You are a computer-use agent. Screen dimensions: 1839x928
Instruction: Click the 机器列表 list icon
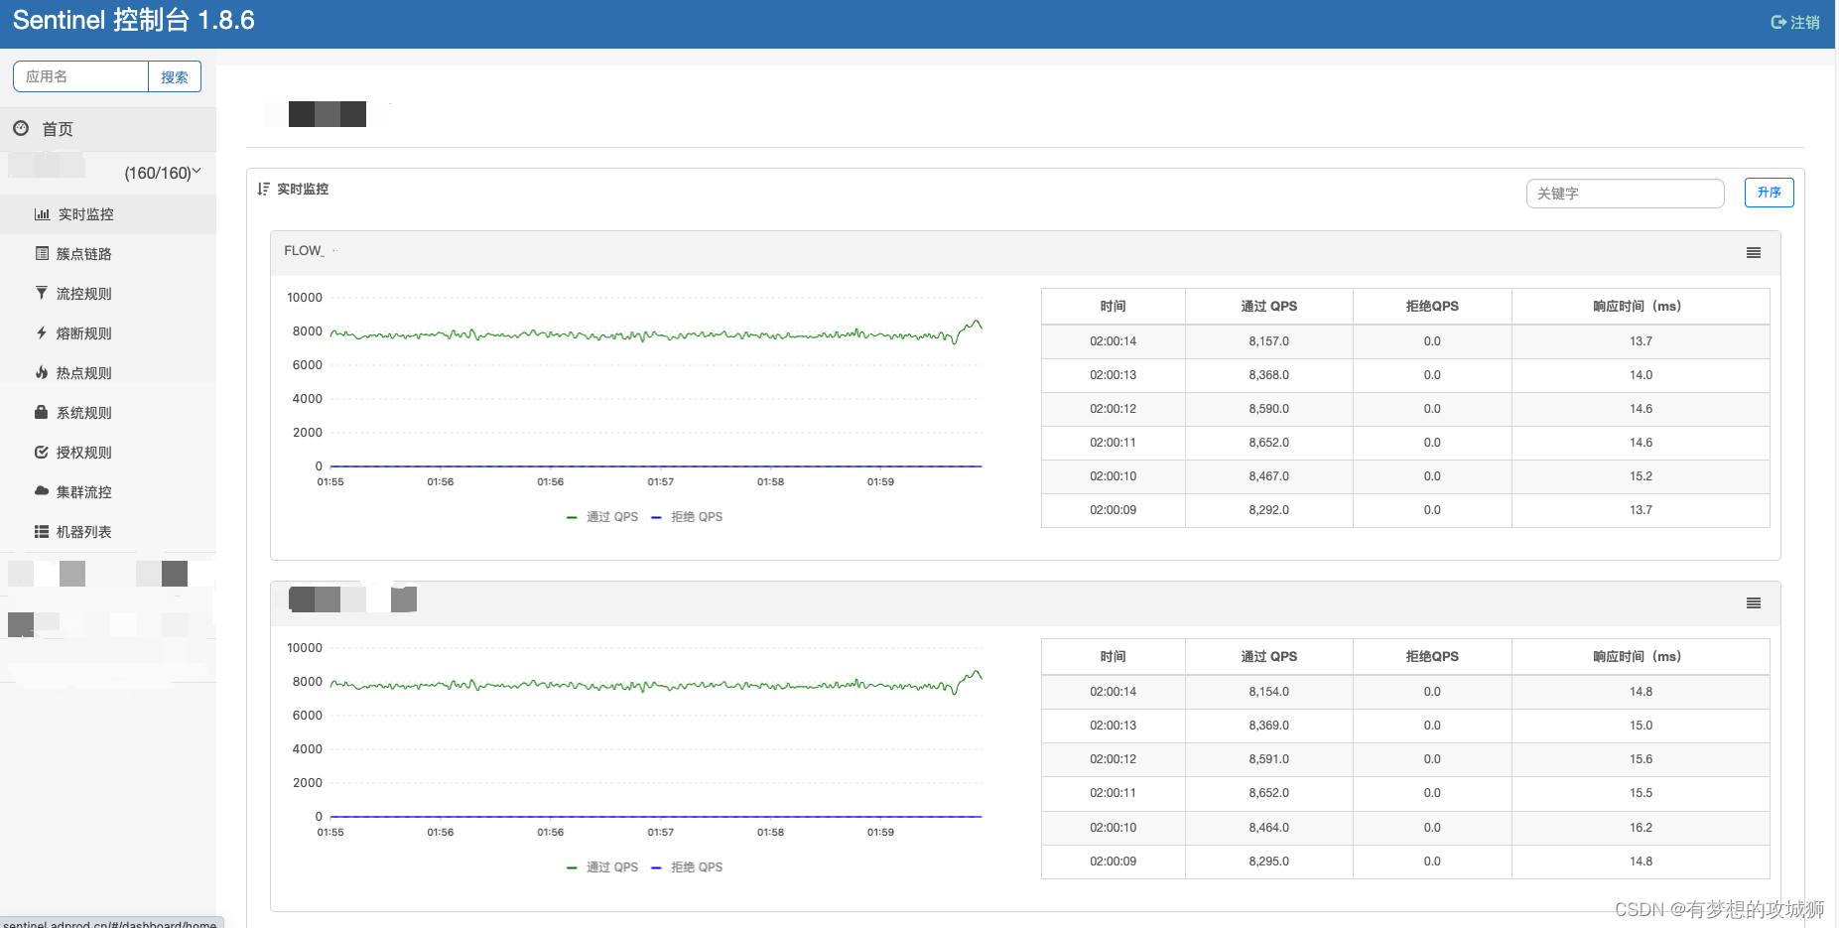[x=42, y=532]
